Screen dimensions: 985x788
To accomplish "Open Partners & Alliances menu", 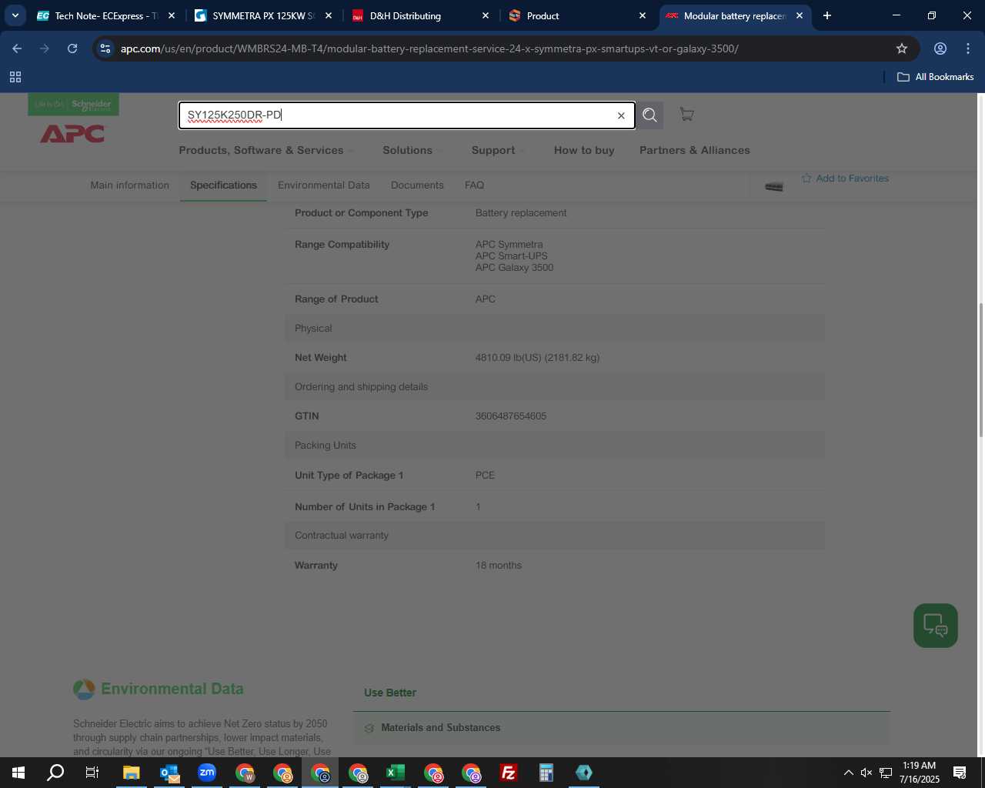I will point(694,150).
